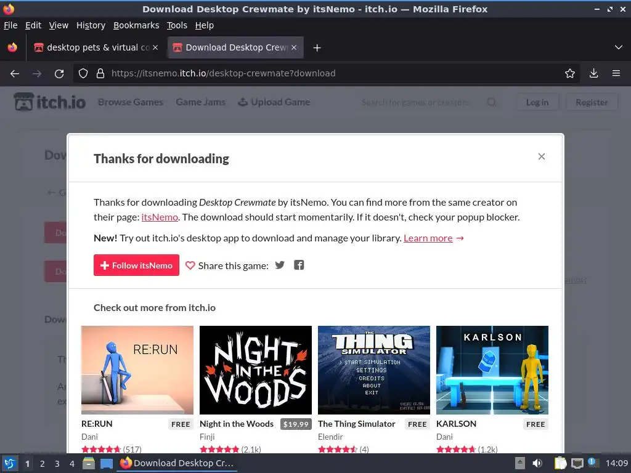The width and height of the screenshot is (631, 473).
Task: Share this game on Facebook
Action: pyautogui.click(x=299, y=265)
